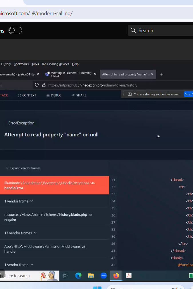Click the sharing bar drag handle
193x289 pixels.
tap(123, 94)
